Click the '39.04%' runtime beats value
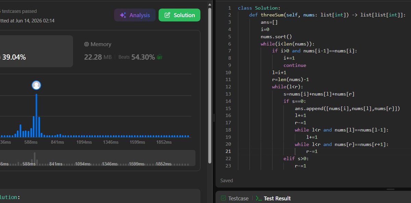The width and height of the screenshot is (411, 203). [x=14, y=57]
